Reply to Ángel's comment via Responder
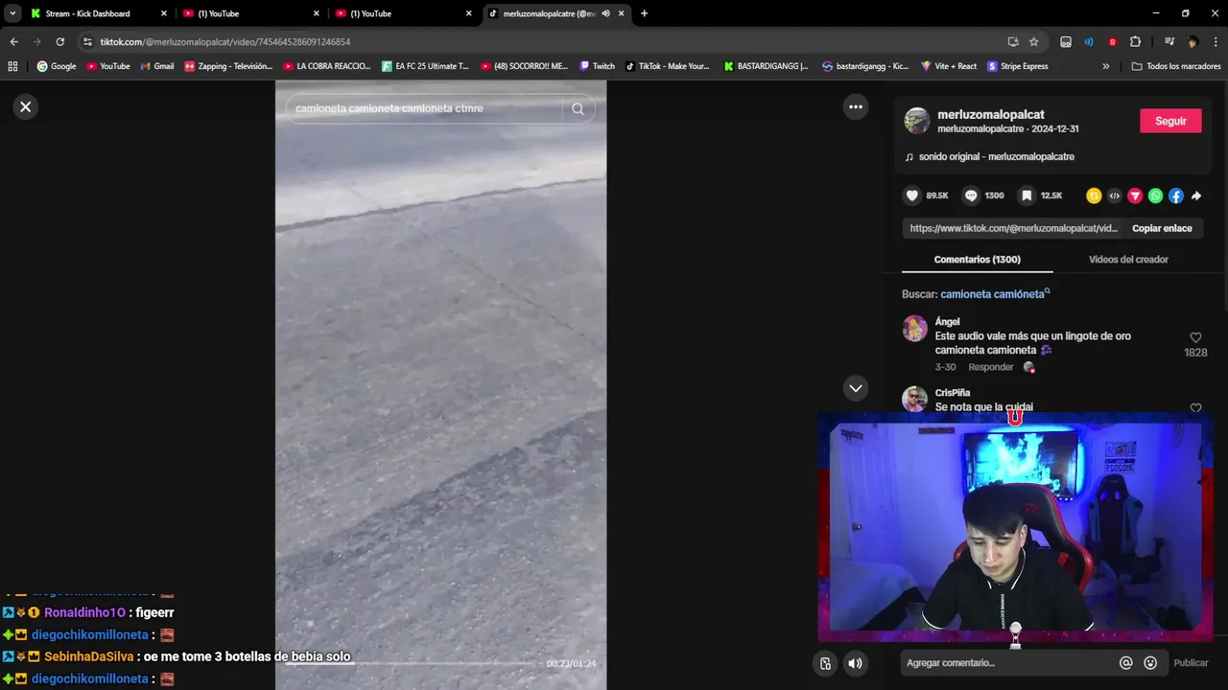The image size is (1228, 690). [990, 367]
